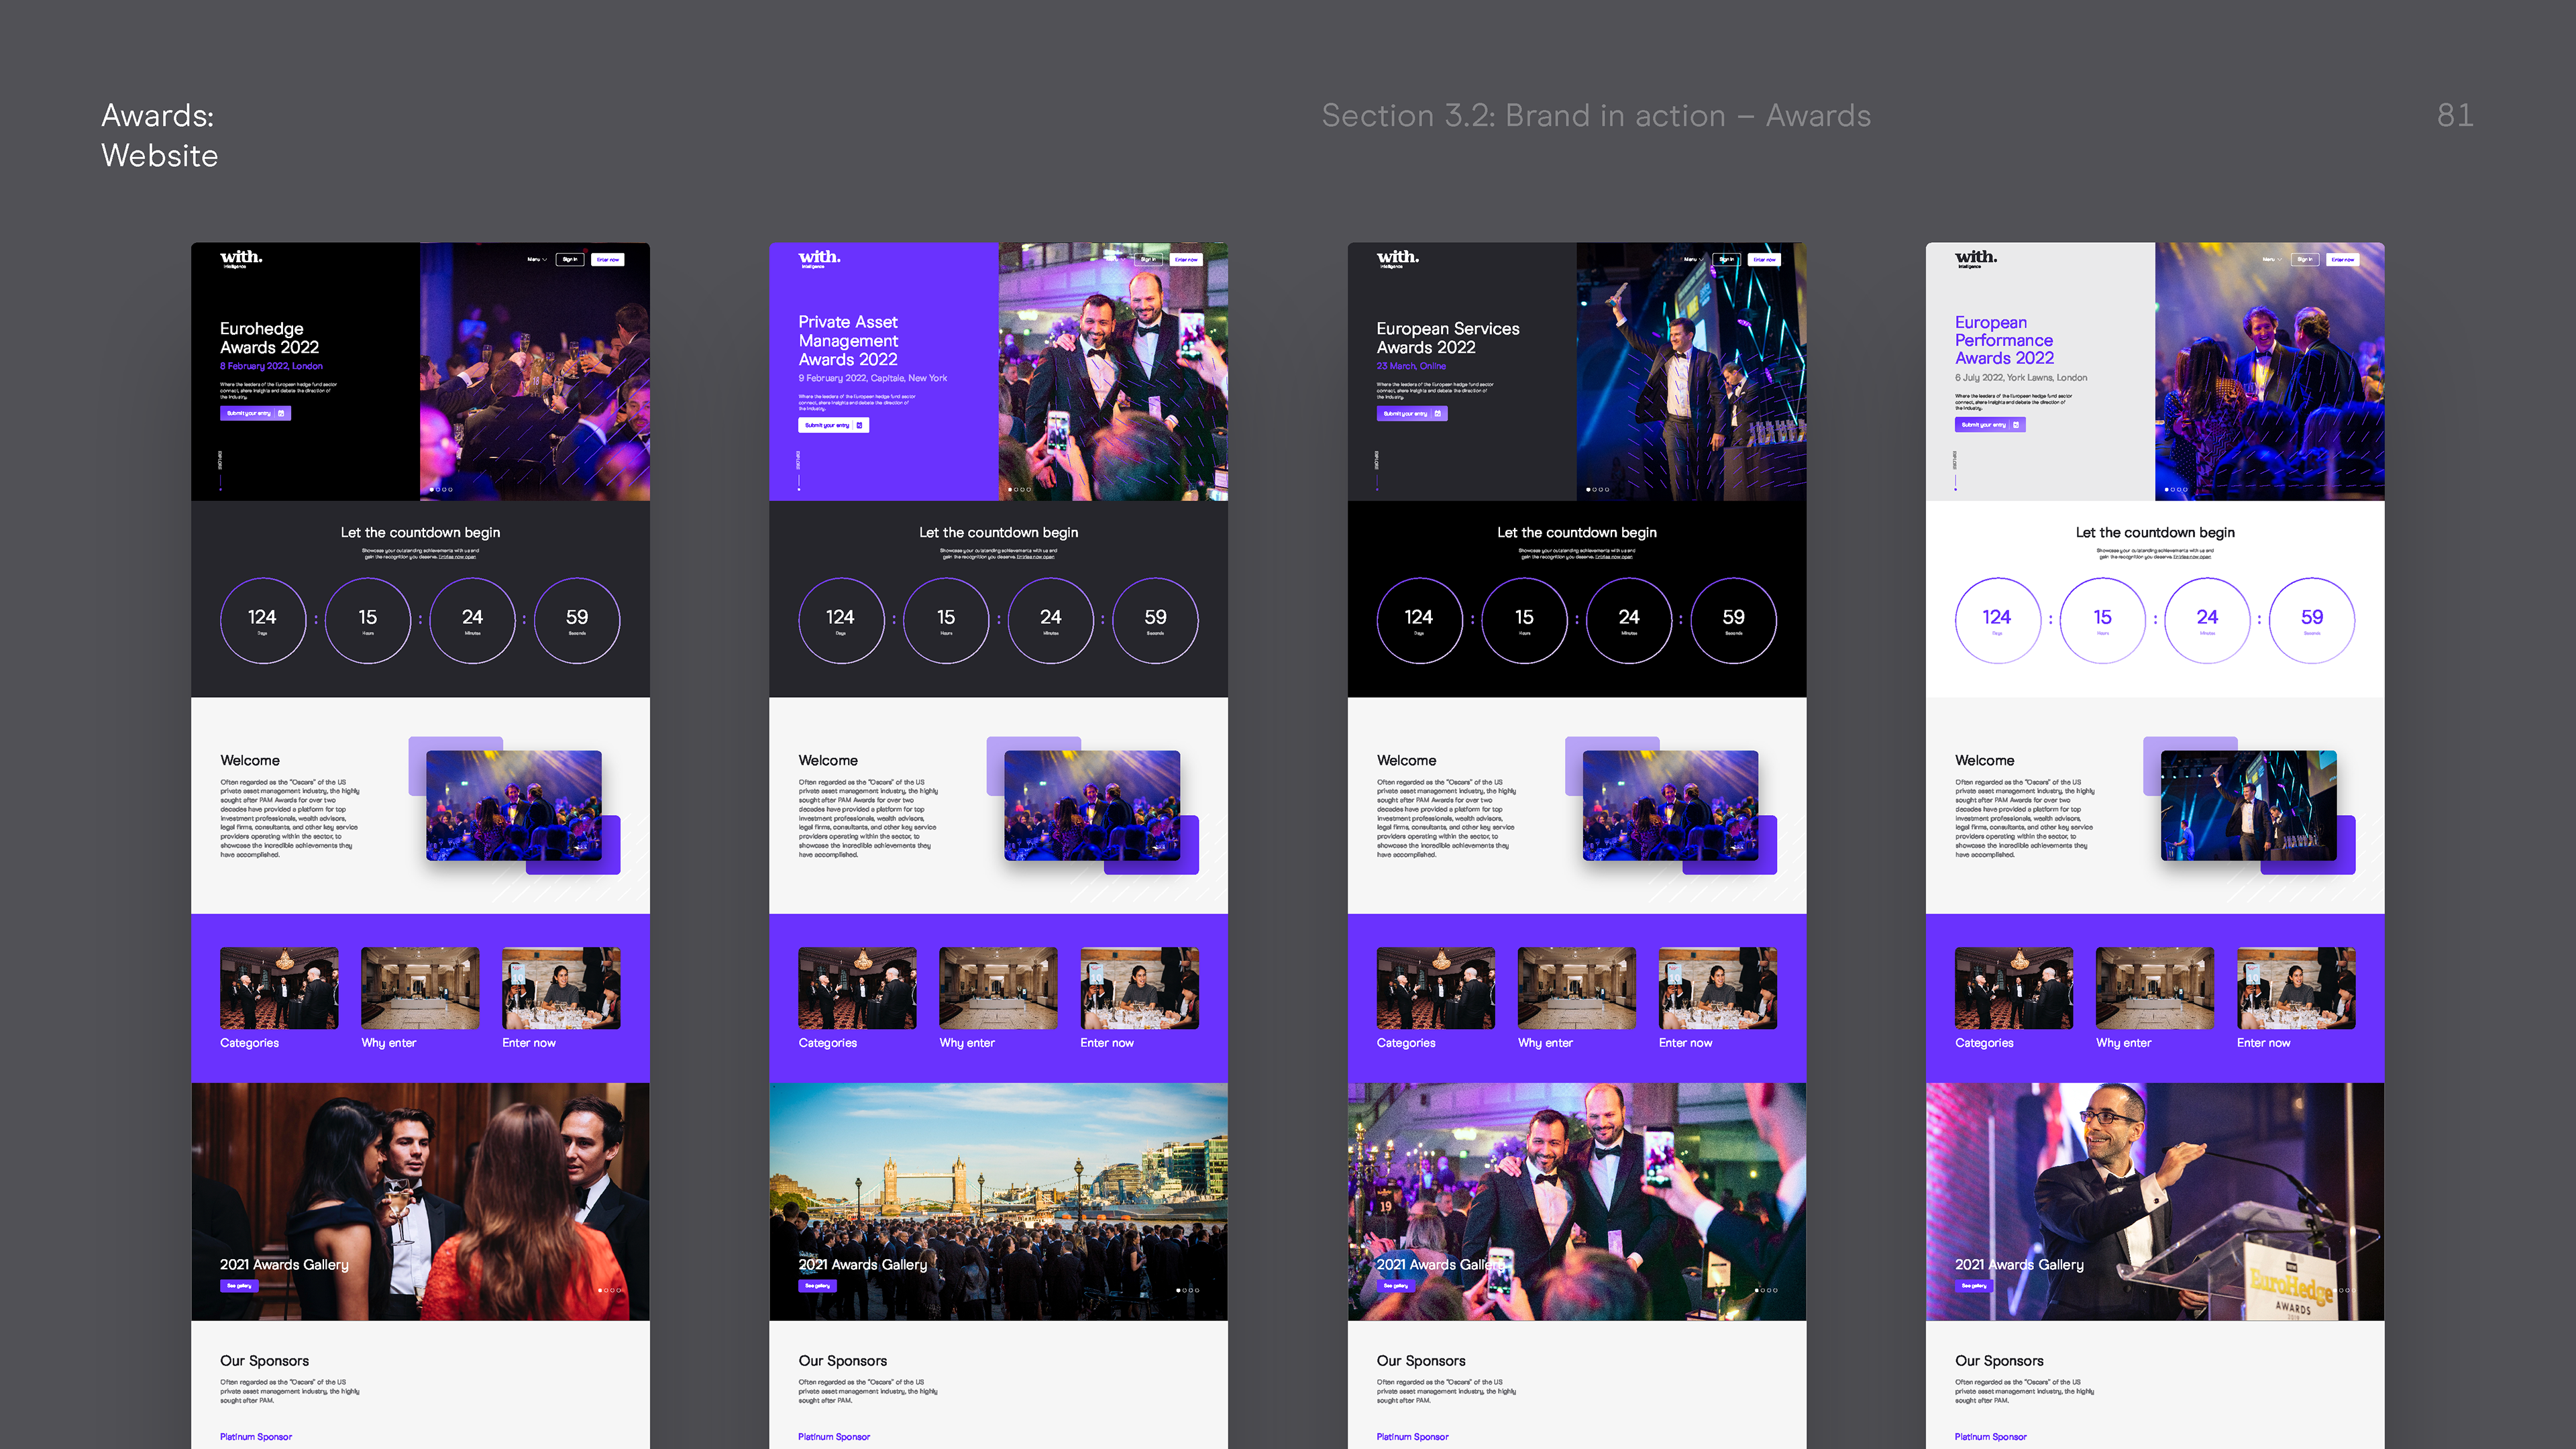Select third carousel dot on European Performance hero image

pyautogui.click(x=2180, y=490)
